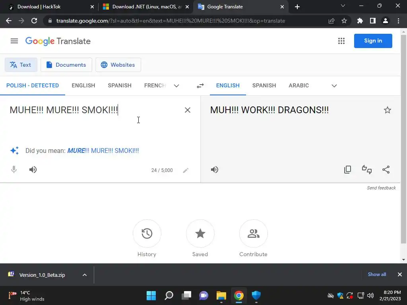Open Saved translations

click(x=200, y=234)
